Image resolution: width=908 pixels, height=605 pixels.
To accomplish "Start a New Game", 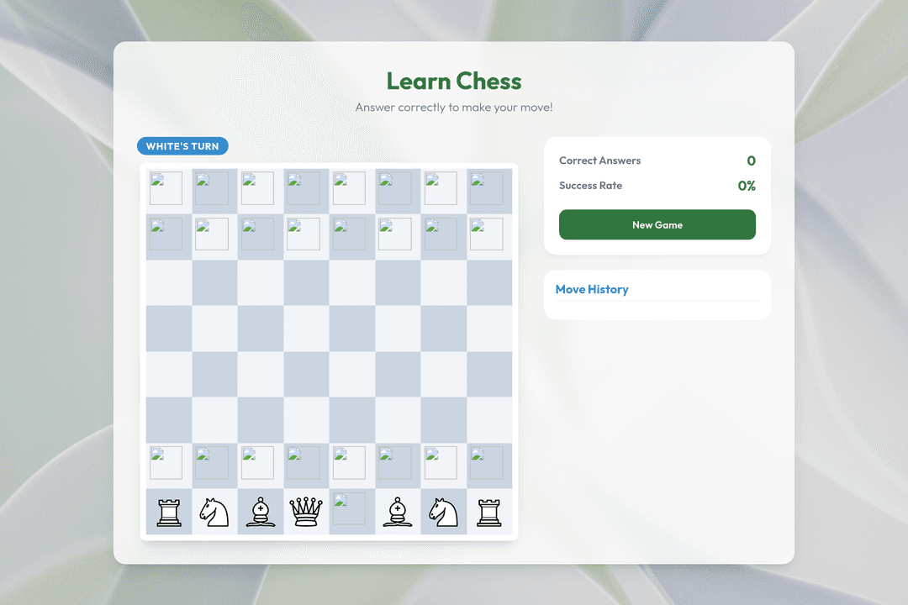I will pyautogui.click(x=657, y=224).
